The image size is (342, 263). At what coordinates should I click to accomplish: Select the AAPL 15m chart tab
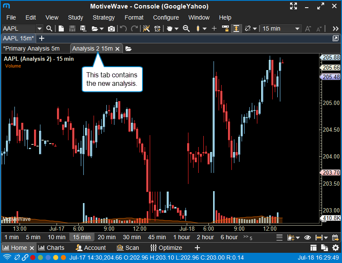tap(18, 38)
